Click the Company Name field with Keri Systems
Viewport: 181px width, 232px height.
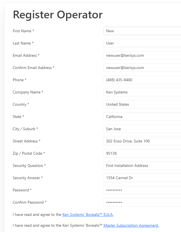click(x=142, y=92)
